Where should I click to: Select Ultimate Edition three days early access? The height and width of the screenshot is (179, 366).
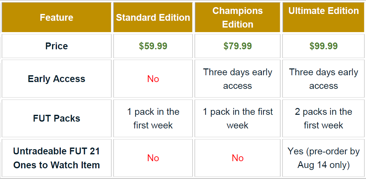(324, 79)
